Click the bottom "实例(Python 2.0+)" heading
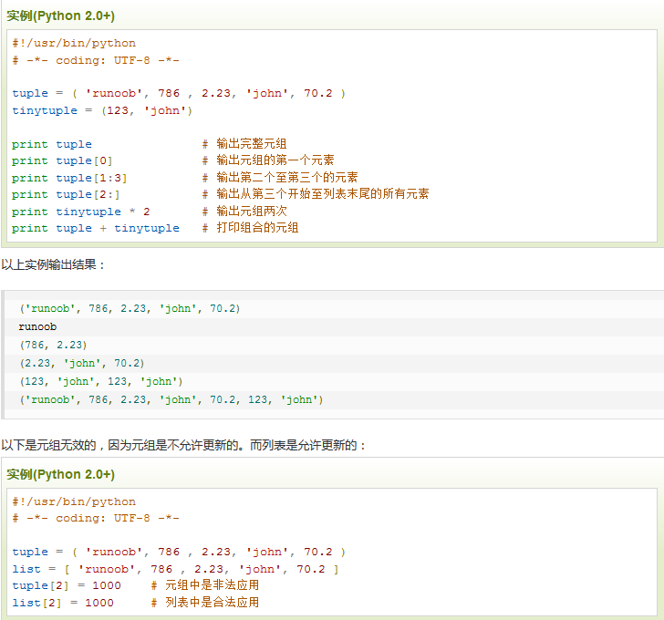The image size is (664, 620). pos(61,475)
